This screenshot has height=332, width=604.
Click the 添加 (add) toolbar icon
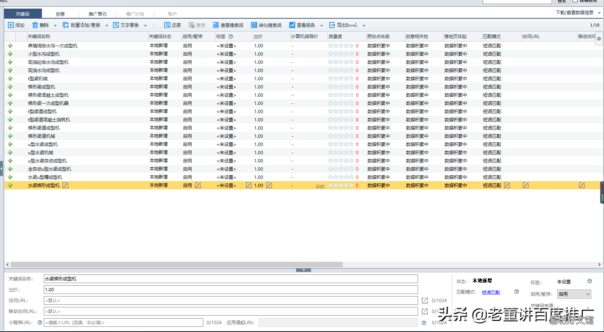[11, 25]
